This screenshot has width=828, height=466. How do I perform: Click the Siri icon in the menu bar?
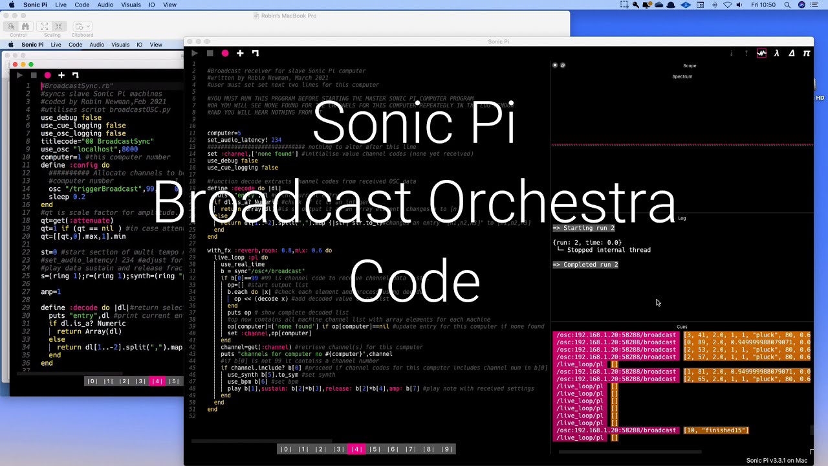click(x=802, y=5)
